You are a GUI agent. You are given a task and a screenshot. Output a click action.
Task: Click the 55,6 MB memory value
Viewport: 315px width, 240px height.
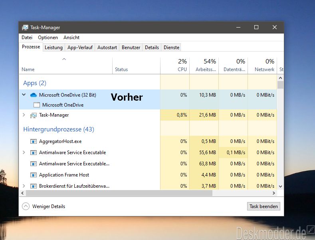(208, 153)
